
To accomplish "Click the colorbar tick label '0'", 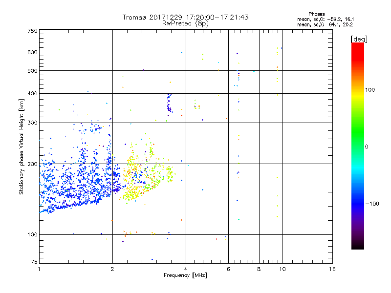I will tap(367, 146).
